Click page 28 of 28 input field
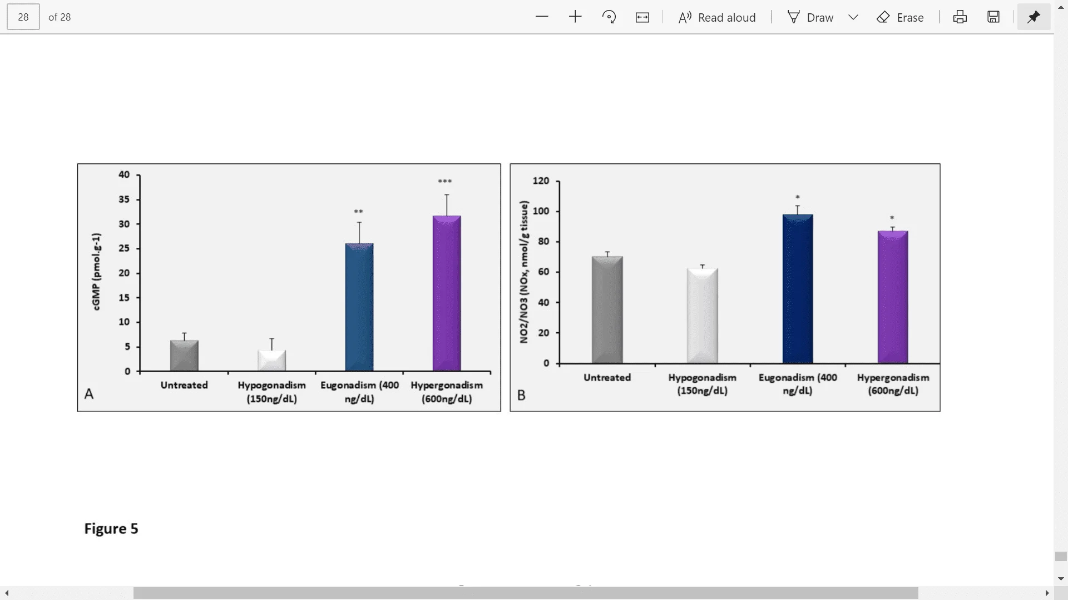This screenshot has width=1068, height=600. coord(23,16)
